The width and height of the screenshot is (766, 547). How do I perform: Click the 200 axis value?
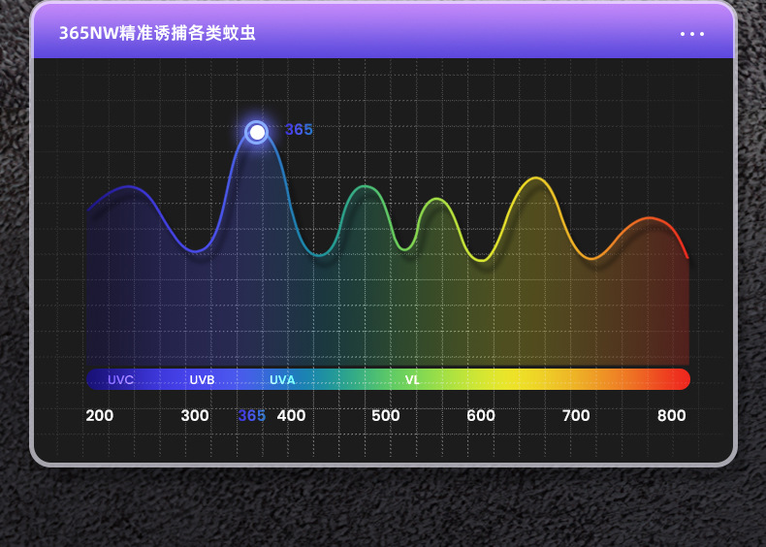click(x=100, y=415)
